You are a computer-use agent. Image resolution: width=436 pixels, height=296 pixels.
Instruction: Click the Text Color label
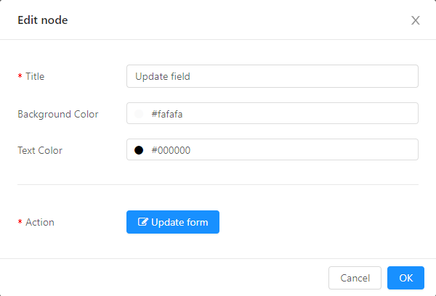pos(40,150)
